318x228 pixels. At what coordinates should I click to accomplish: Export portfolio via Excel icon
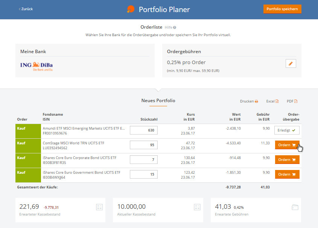[277, 101]
